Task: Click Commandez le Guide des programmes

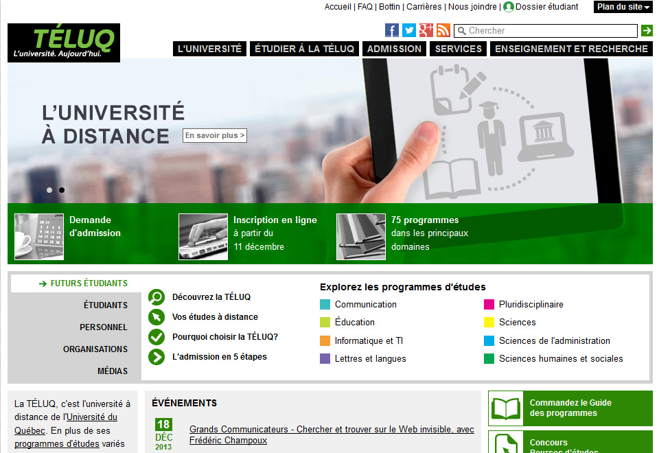Action: point(570,408)
